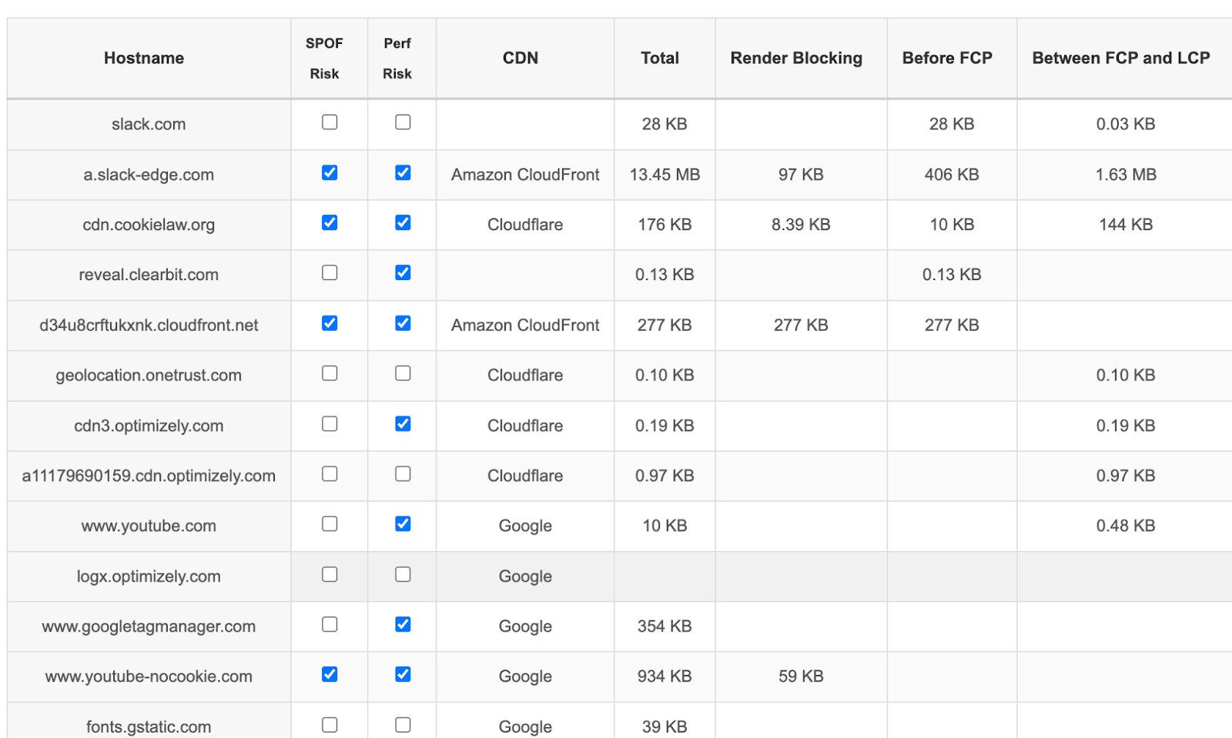
Task: Check Perf Risk for a11179690159.cdn.optimizely.com
Action: [402, 474]
